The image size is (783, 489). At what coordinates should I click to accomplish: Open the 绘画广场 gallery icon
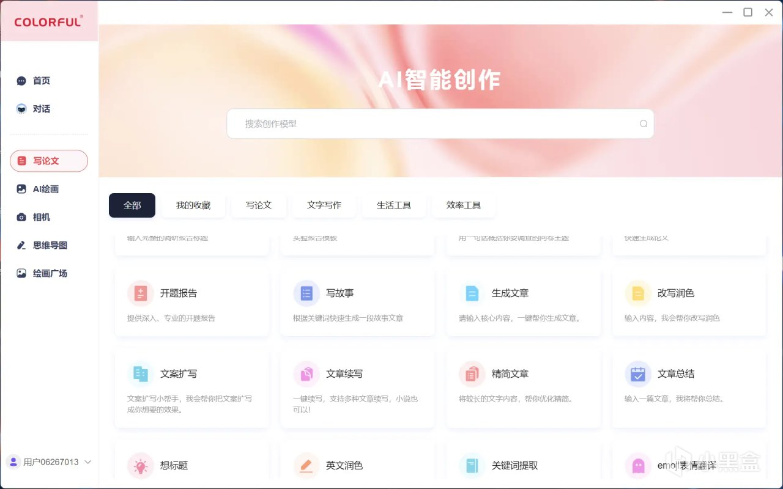tap(21, 273)
